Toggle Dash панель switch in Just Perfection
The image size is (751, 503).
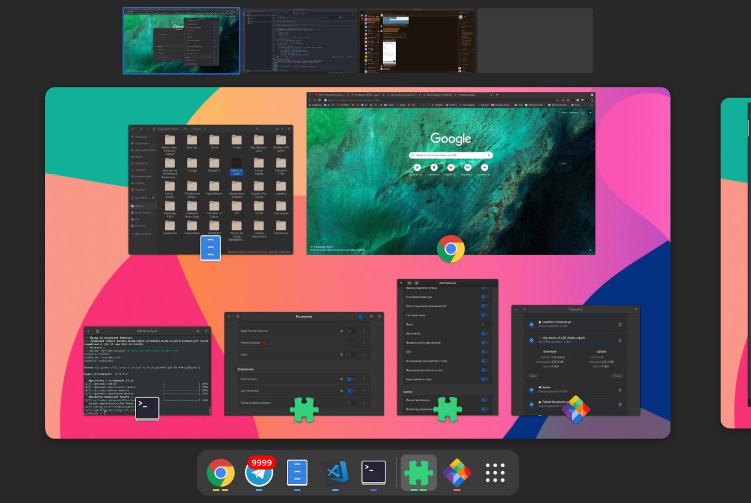point(485,333)
